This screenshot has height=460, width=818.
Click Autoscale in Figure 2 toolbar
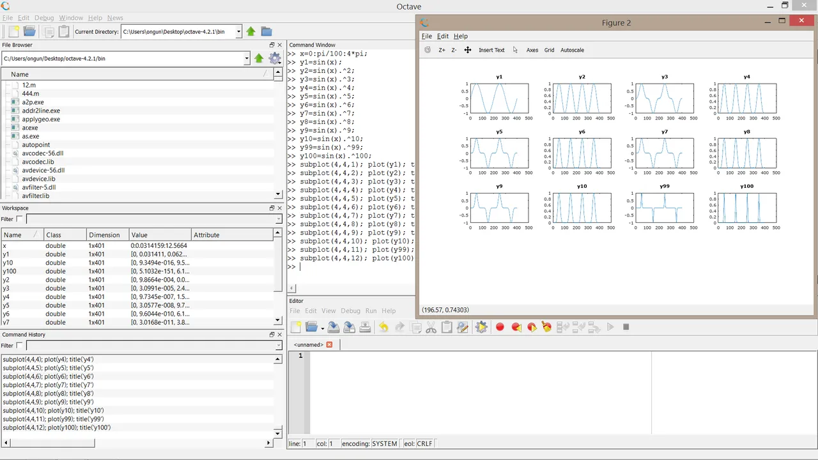(572, 50)
